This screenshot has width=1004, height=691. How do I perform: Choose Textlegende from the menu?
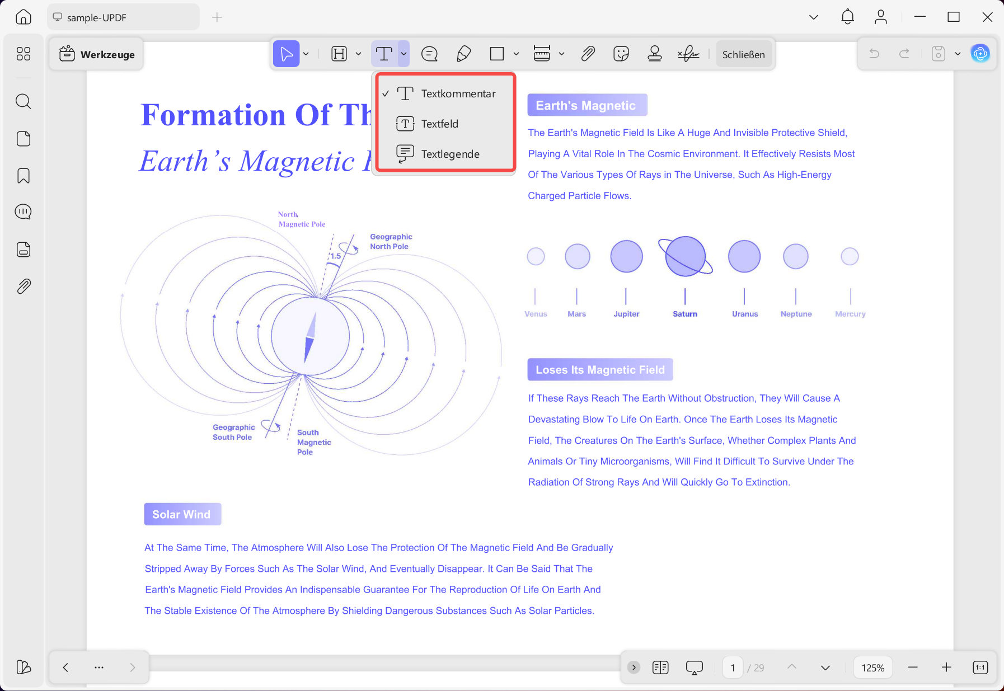click(x=445, y=154)
